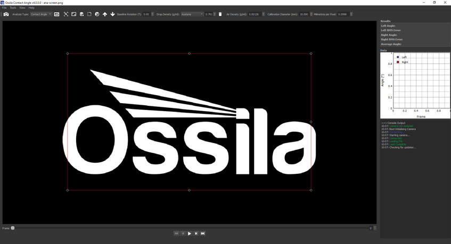The width and height of the screenshot is (451, 244).
Task: Click the Calibration Diameter 10.000 field
Action: 304,14
